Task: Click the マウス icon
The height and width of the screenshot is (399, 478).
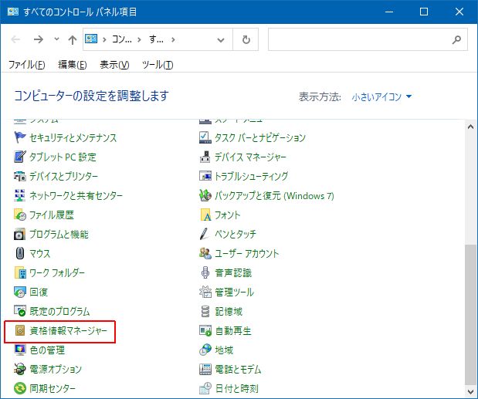Action: pyautogui.click(x=20, y=254)
